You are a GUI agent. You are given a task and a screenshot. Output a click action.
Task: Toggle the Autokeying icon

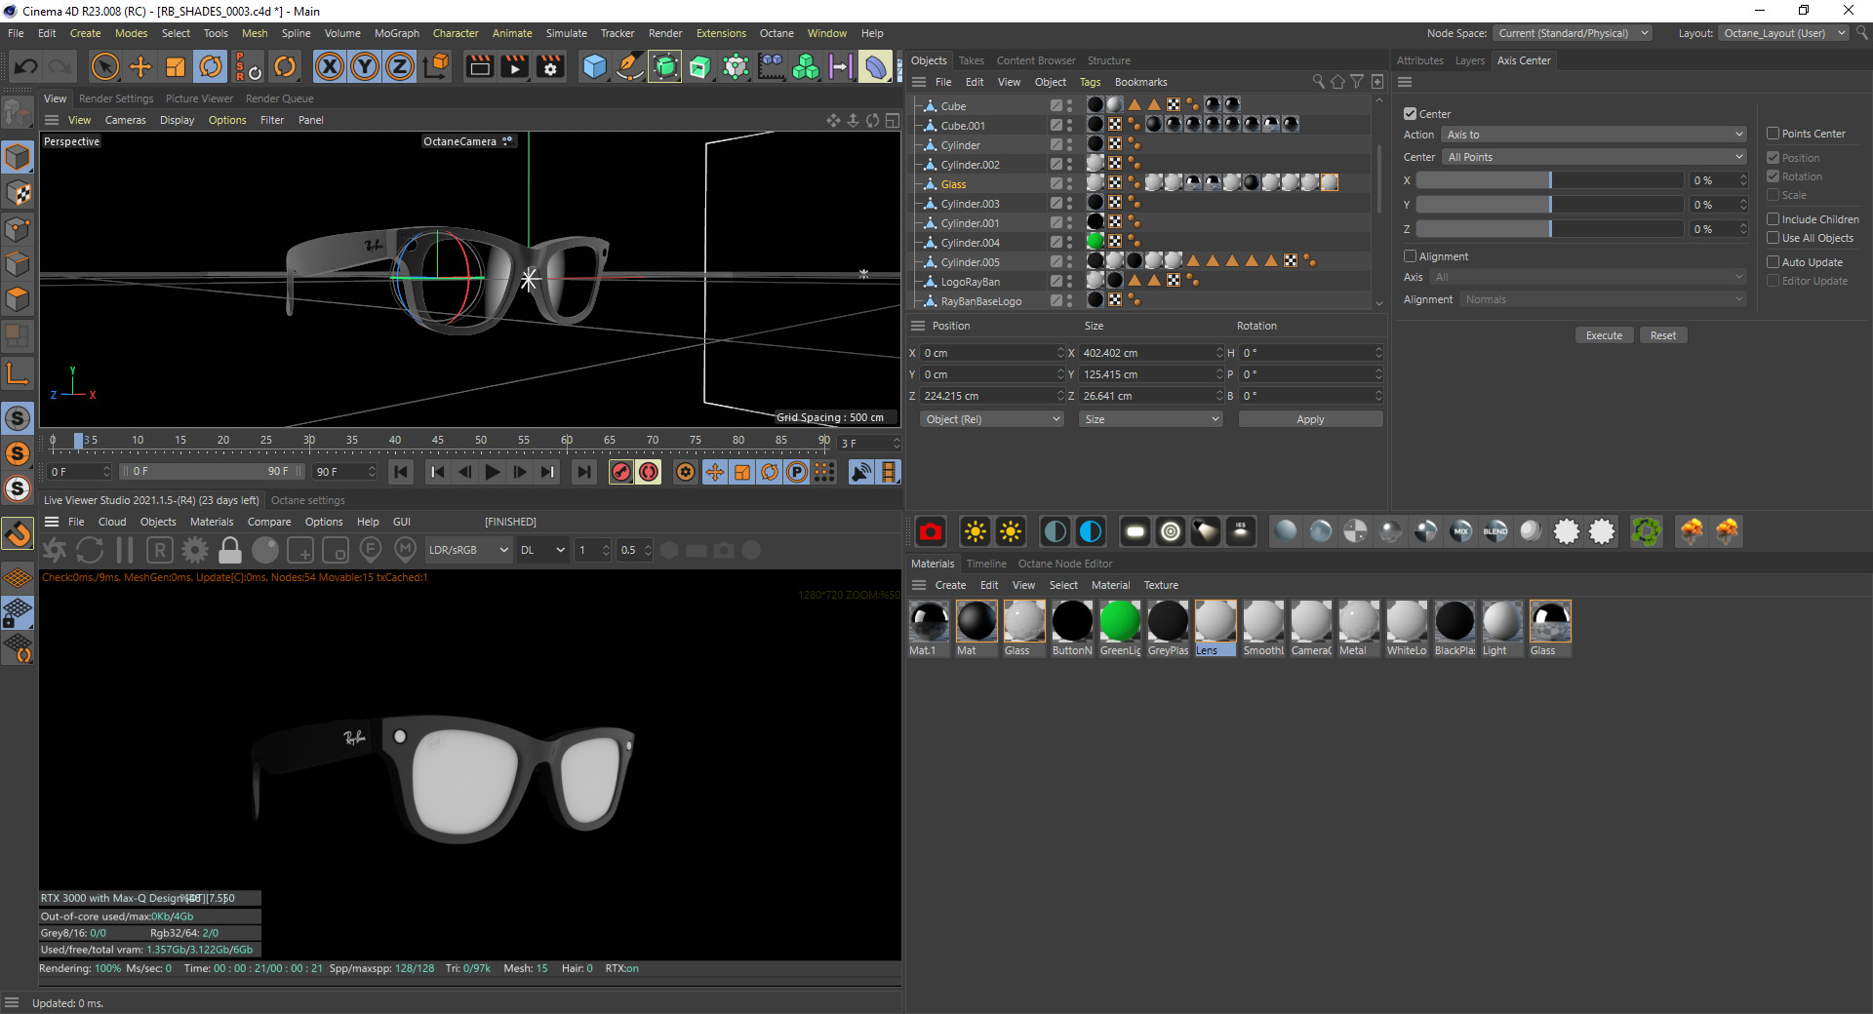click(x=649, y=472)
